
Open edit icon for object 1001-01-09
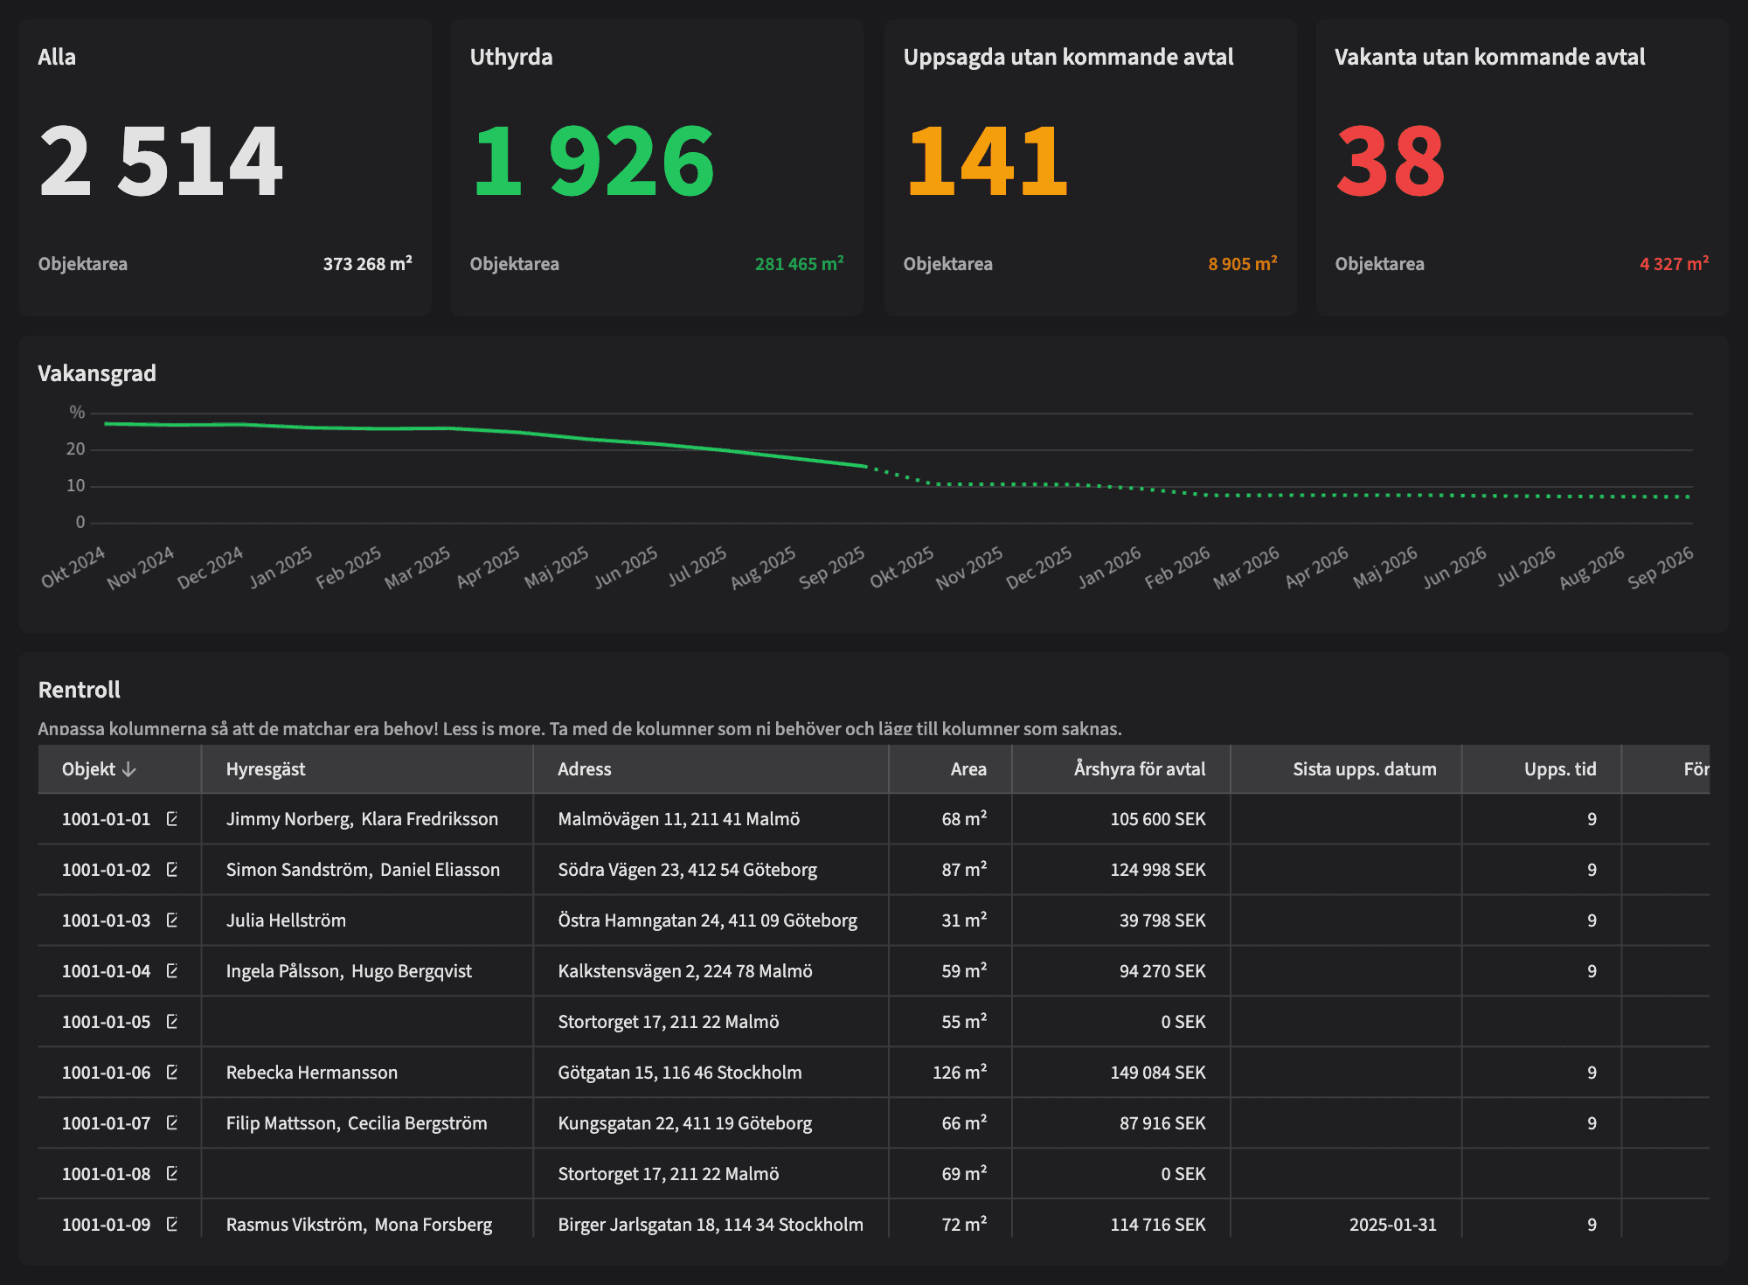point(172,1225)
